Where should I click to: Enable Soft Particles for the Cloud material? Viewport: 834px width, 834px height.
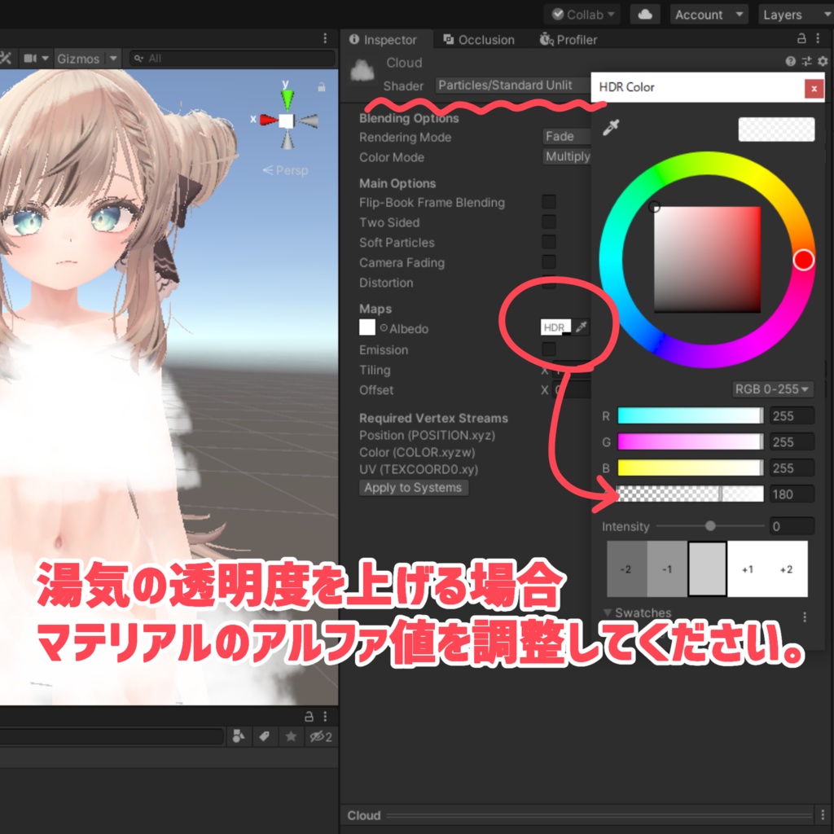(x=549, y=243)
